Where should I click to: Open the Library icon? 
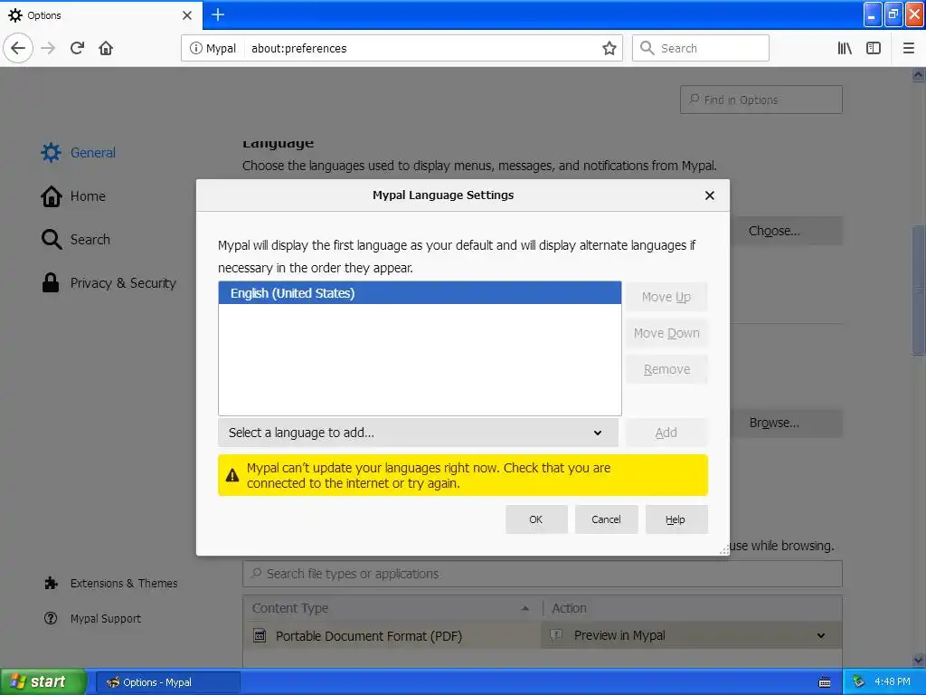pyautogui.click(x=845, y=48)
